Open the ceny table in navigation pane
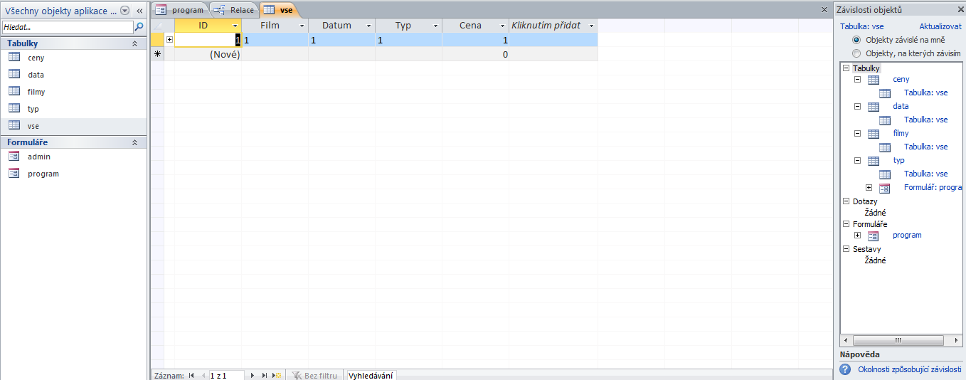The height and width of the screenshot is (380, 966). [x=36, y=58]
